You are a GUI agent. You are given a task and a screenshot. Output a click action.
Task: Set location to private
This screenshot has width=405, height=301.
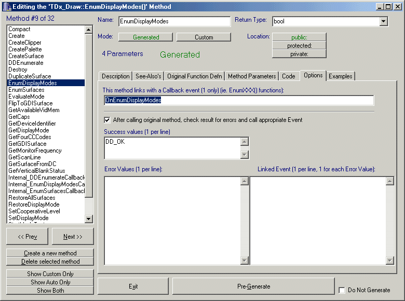coord(299,54)
